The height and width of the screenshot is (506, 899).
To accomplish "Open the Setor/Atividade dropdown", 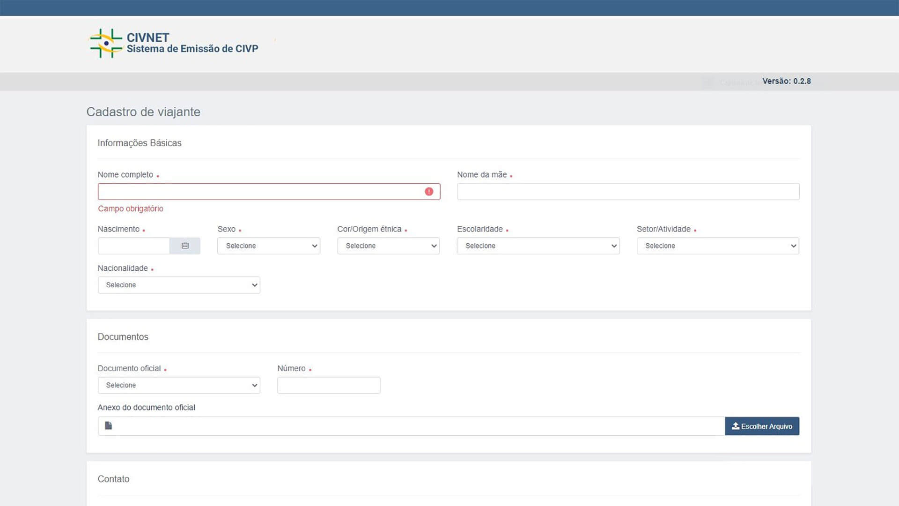I will pyautogui.click(x=717, y=246).
